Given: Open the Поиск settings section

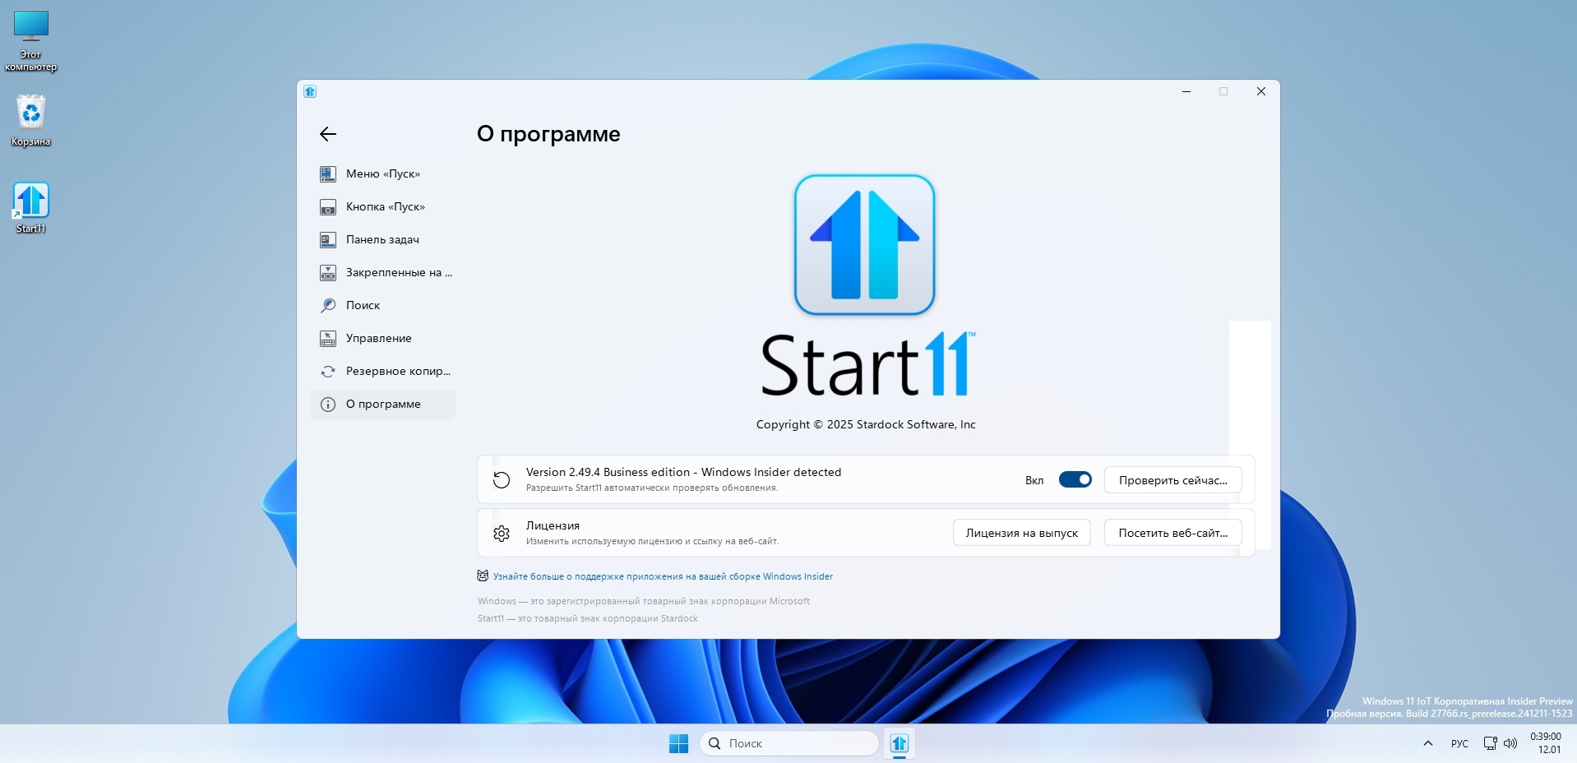Looking at the screenshot, I should [x=382, y=305].
